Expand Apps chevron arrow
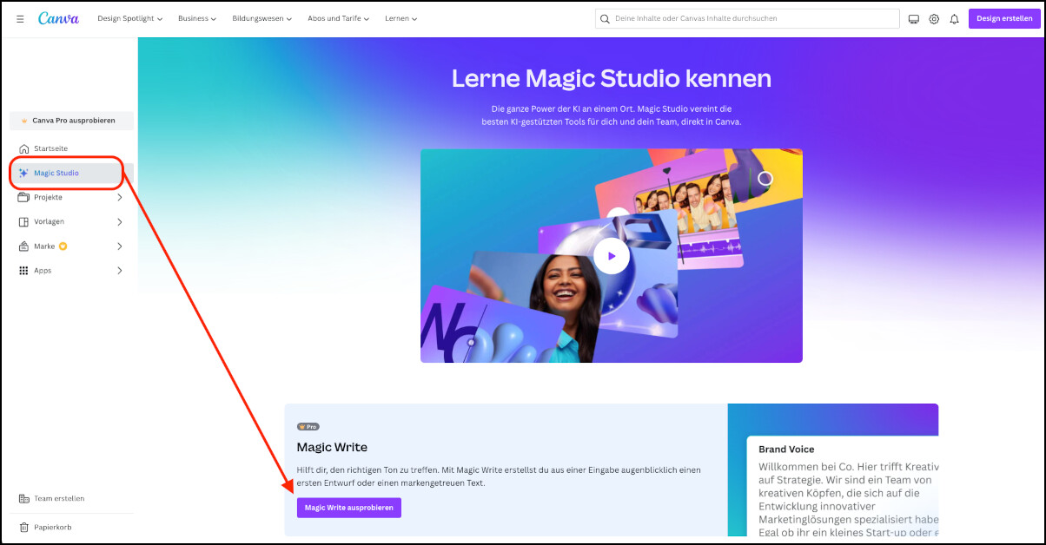1046x545 pixels. 120,270
